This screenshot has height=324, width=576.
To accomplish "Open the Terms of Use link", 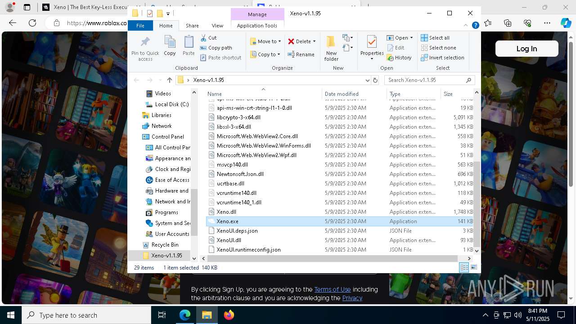I will 332,289.
